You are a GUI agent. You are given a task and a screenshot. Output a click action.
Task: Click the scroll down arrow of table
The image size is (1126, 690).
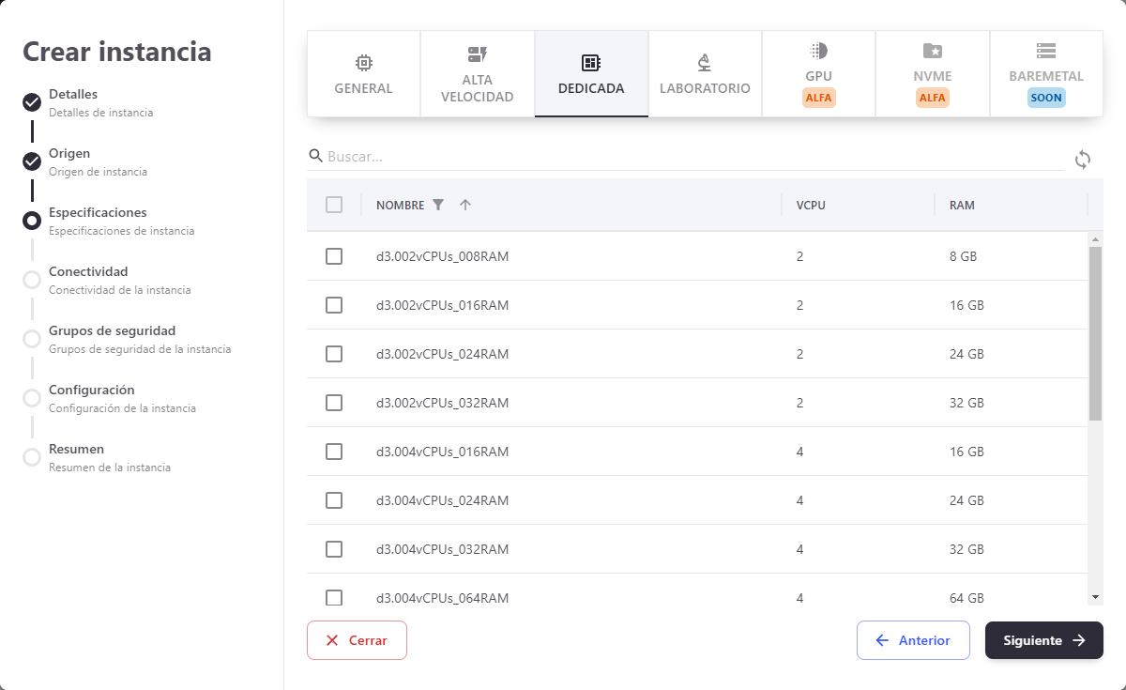coord(1095,597)
